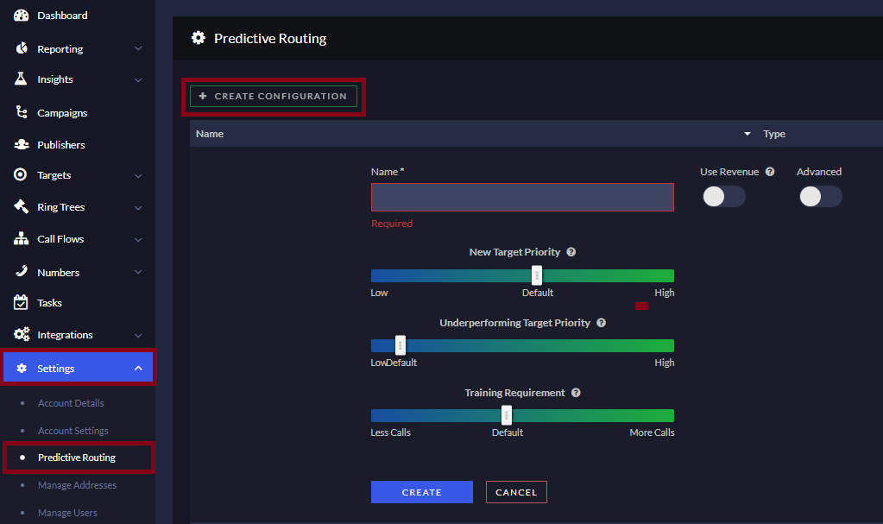Viewport: 883px width, 524px height.
Task: Enable the Use Revenue toggle
Action: tap(723, 197)
